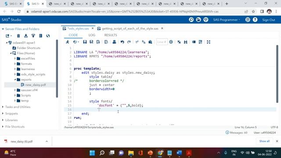Click the Paste icon in the code toolbar
The width and height of the screenshot is (281, 158).
pos(150,42)
